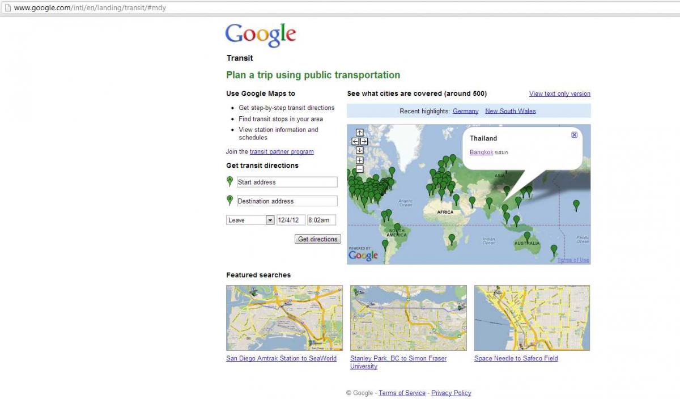Follow the transit partner program link
Image resolution: width=680 pixels, height=399 pixels.
tap(282, 152)
